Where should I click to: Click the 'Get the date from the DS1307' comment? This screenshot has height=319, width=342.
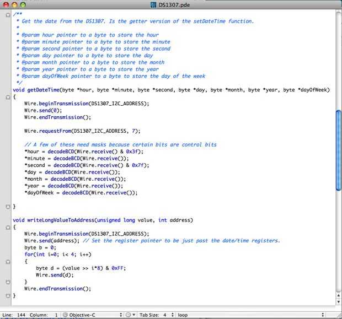[138, 21]
